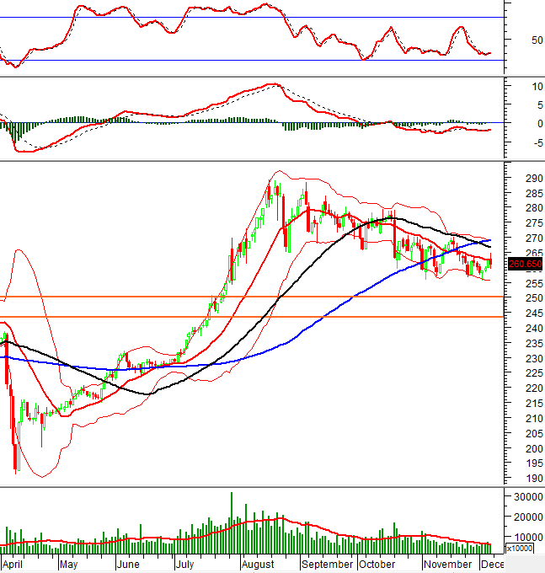545x573 pixels.
Task: Select the August label on time axis
Action: click(257, 565)
